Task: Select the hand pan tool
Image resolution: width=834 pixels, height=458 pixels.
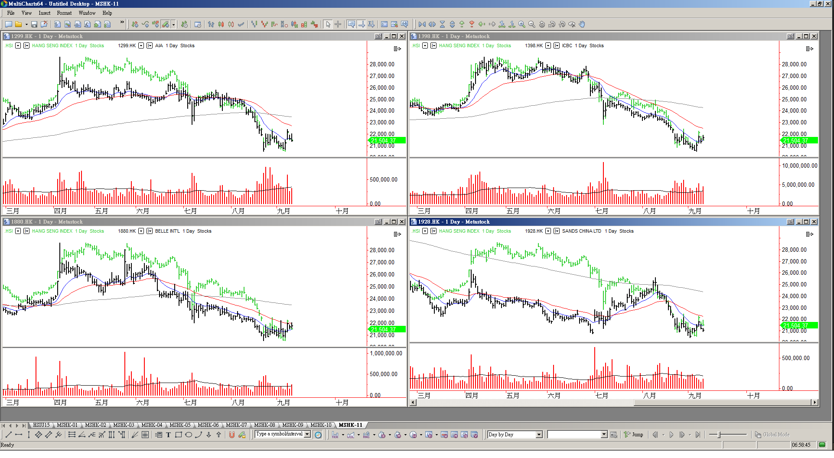Action: (582, 24)
